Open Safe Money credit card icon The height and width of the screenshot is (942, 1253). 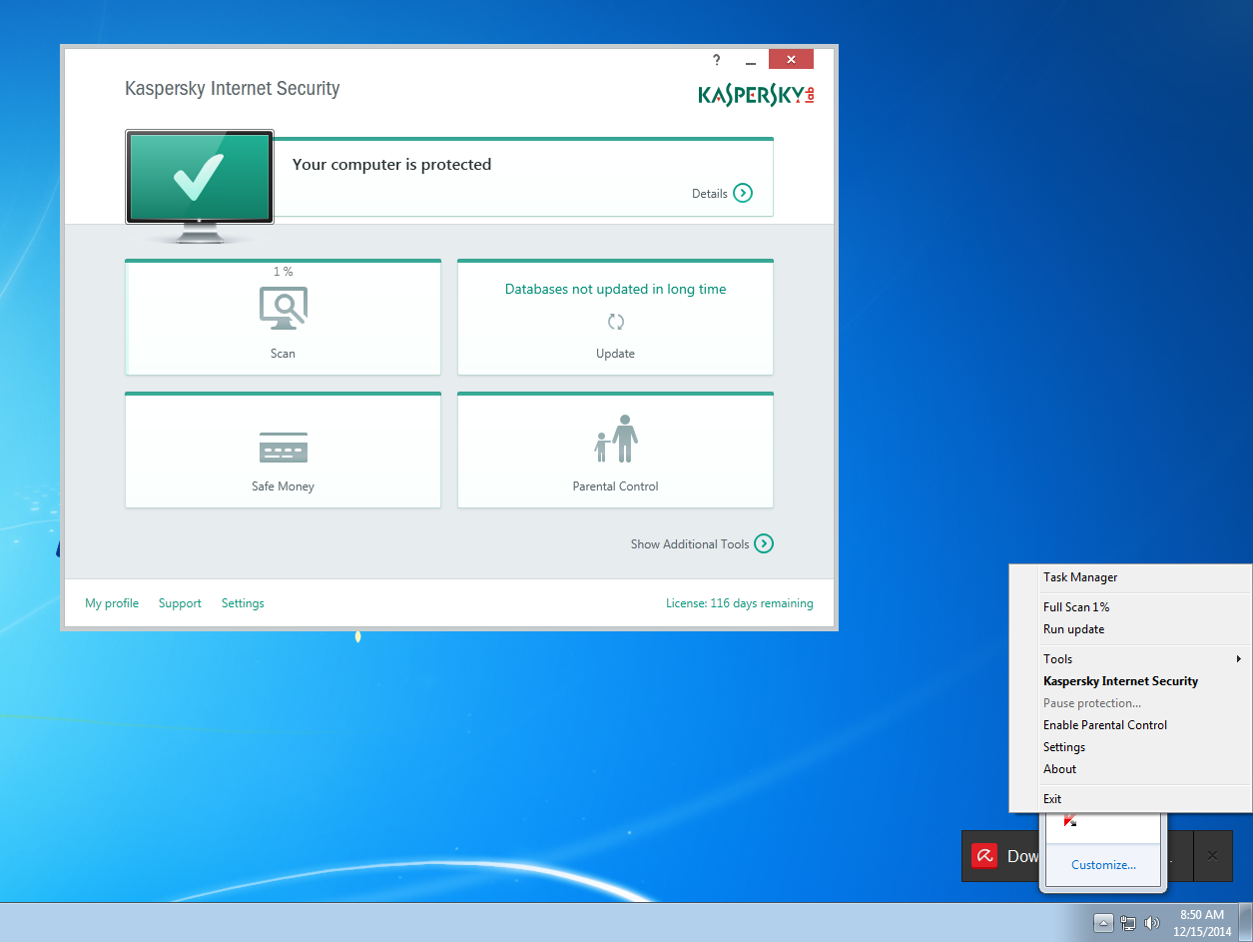(x=284, y=448)
